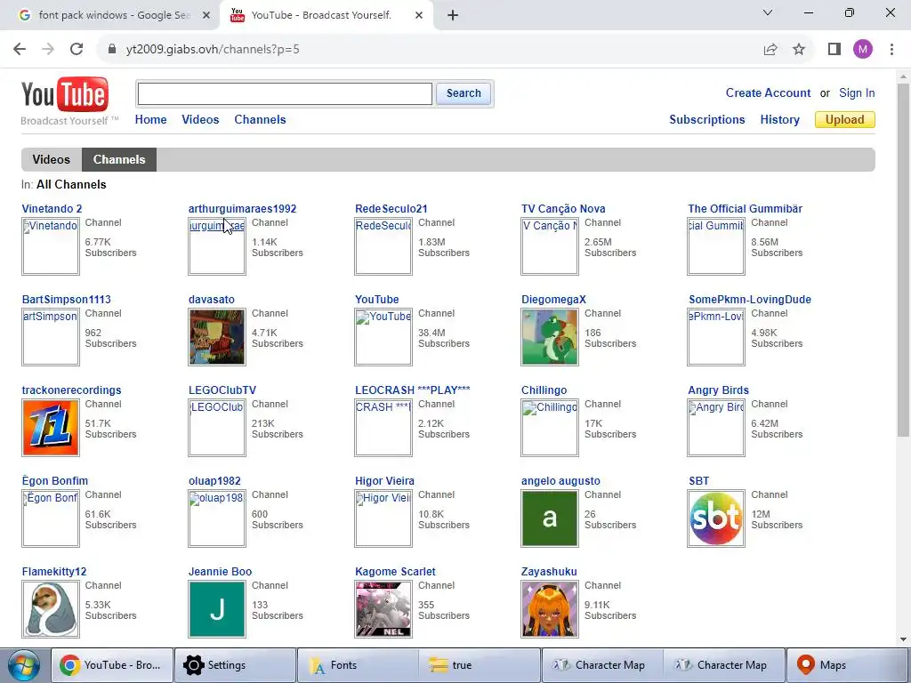The width and height of the screenshot is (911, 683).
Task: Open Vinetando 2 channel link
Action: click(x=52, y=208)
